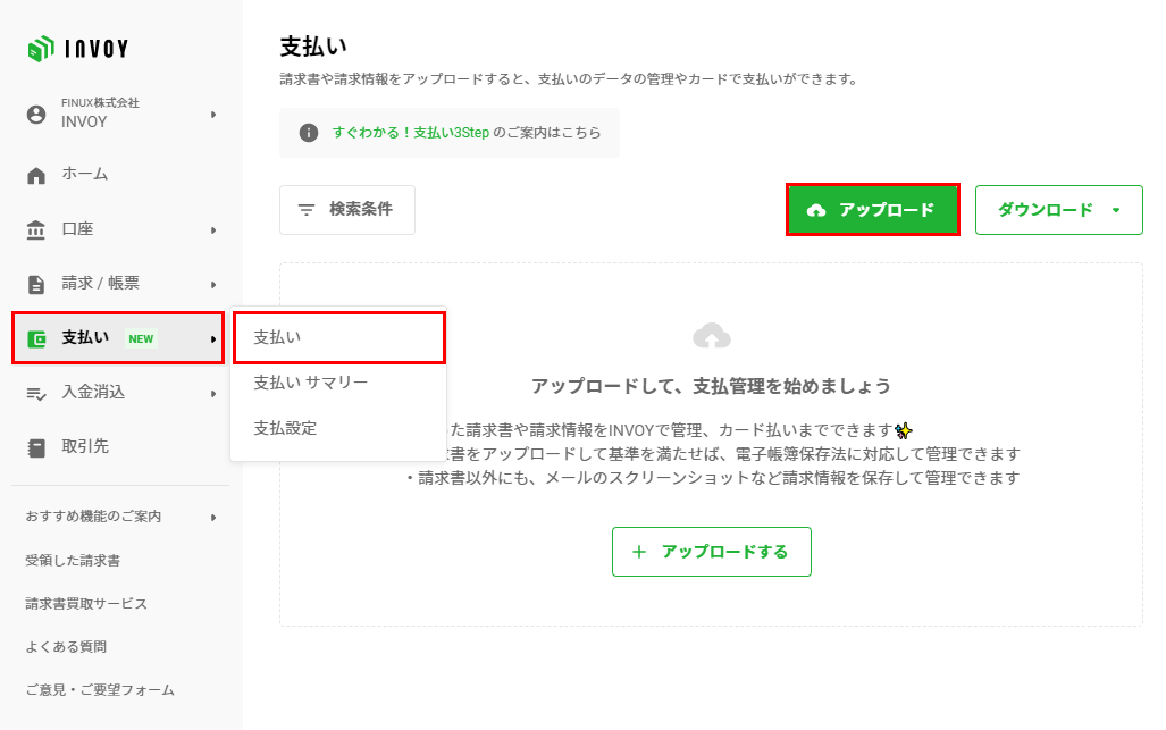This screenshot has width=1166, height=730.
Task: Click the 検索条件 filter button
Action: (347, 209)
